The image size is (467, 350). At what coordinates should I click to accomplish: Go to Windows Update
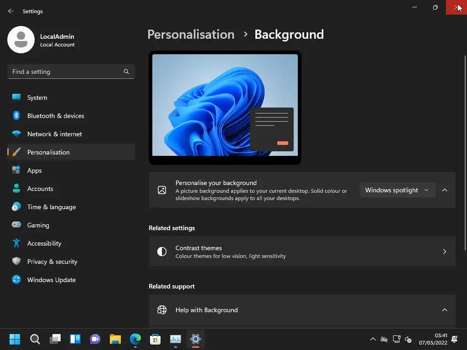click(71, 280)
